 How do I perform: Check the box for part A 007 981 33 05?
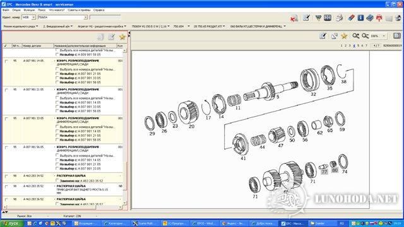pyautogui.click(x=6, y=119)
